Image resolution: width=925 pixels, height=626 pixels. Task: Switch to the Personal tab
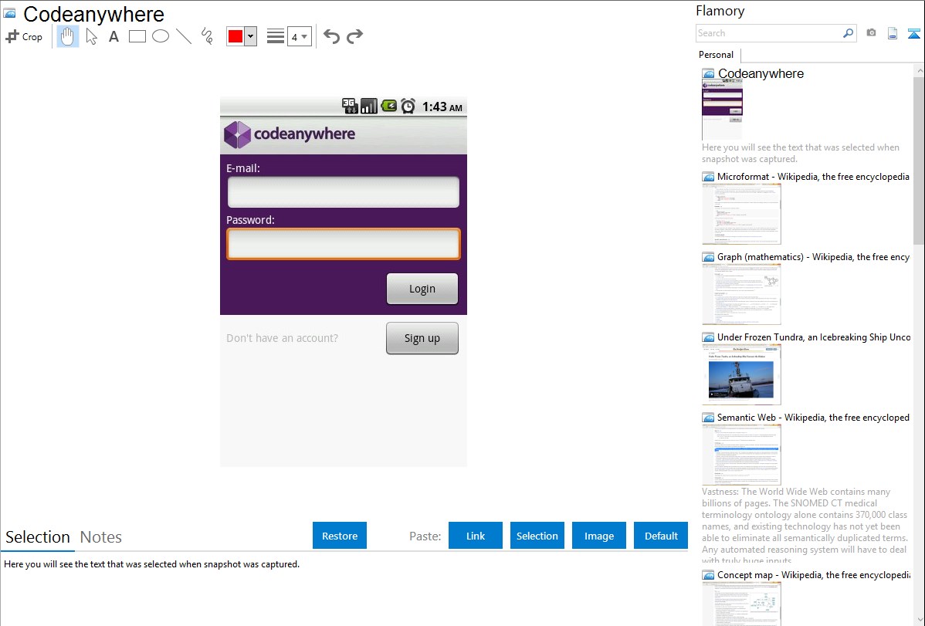(716, 54)
